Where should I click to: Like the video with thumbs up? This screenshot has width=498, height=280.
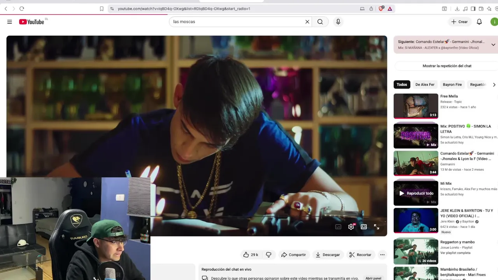[x=251, y=255]
